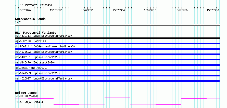Screen dimensions: 227x108
Task: Click ruler position 15673890
Action: pos(87,10)
